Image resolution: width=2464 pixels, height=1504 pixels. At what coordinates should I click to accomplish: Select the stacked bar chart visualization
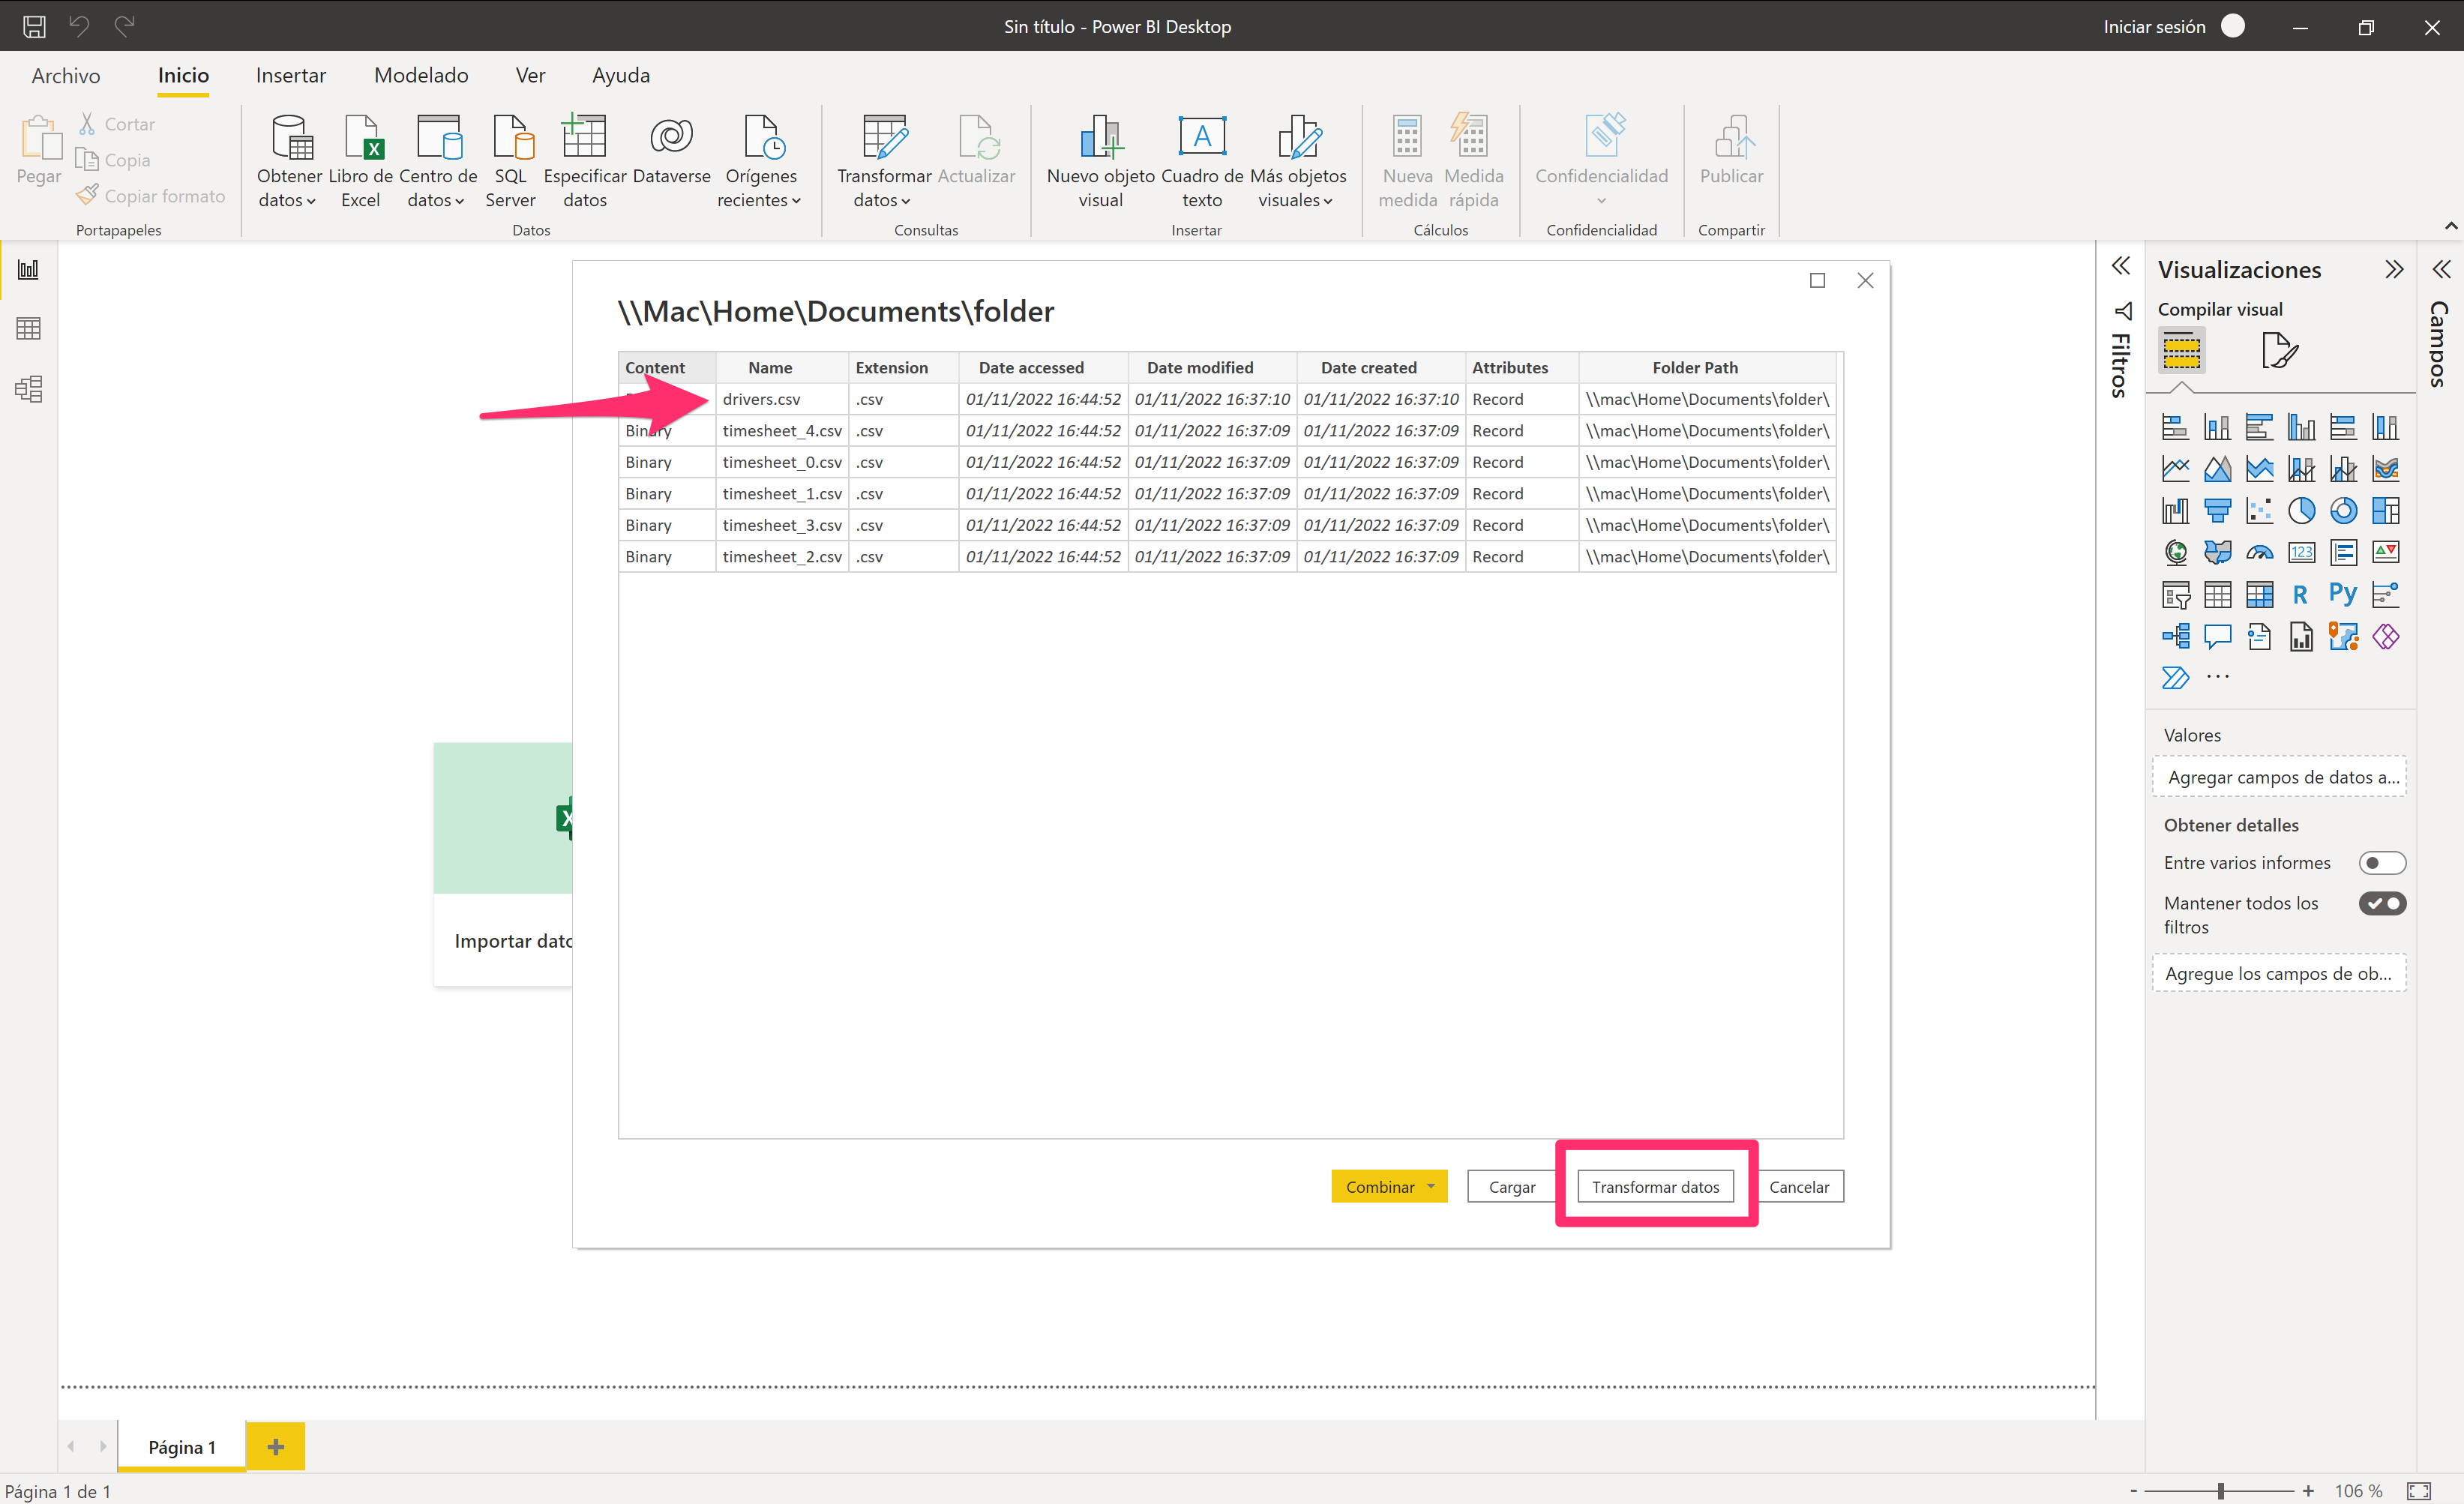tap(2175, 427)
